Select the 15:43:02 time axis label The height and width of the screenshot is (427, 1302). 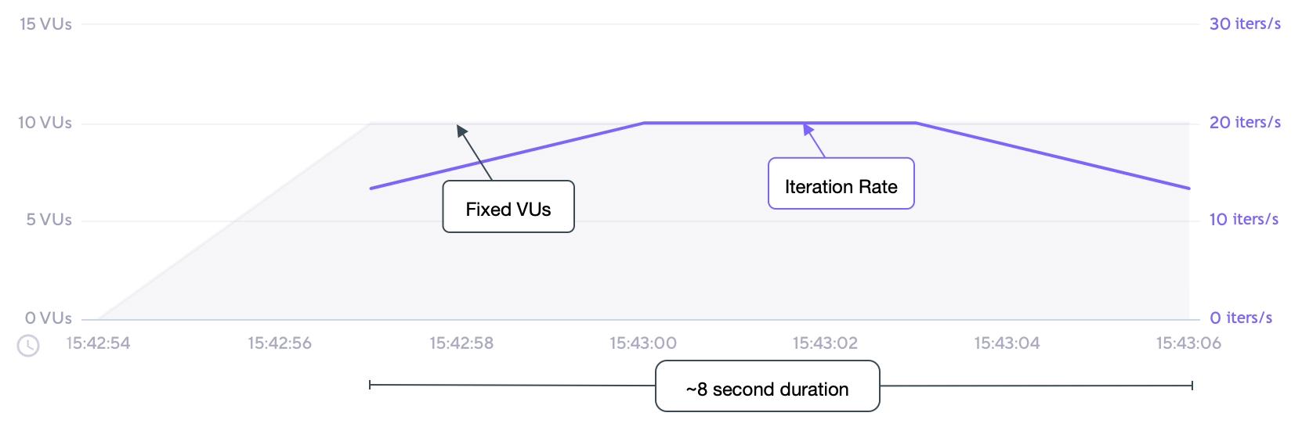pyautogui.click(x=825, y=343)
